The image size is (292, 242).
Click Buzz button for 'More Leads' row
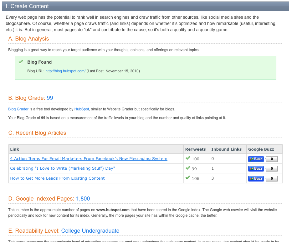[256, 178]
